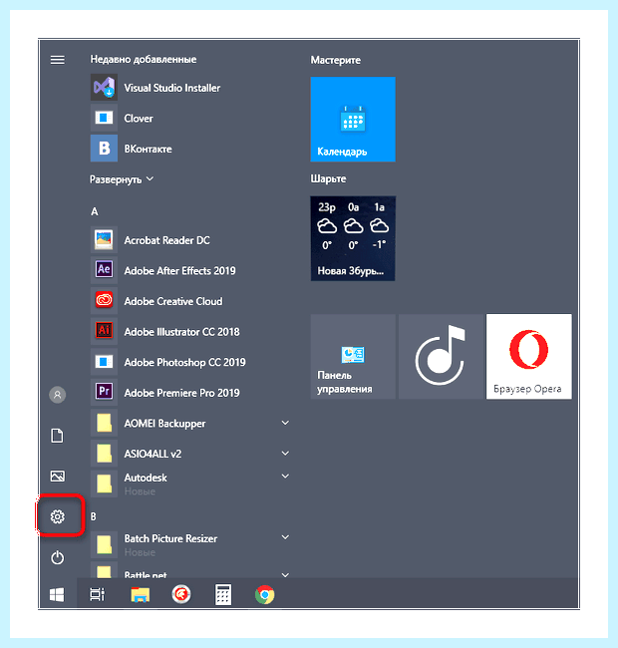Click the letter B section header
The height and width of the screenshot is (648, 618).
[94, 516]
